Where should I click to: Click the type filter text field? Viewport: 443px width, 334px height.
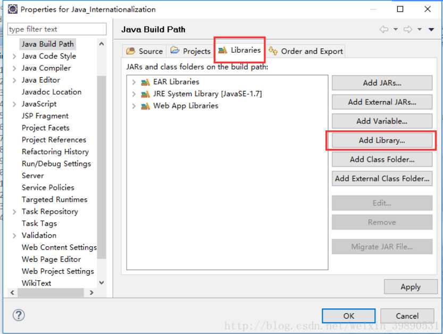(x=57, y=29)
